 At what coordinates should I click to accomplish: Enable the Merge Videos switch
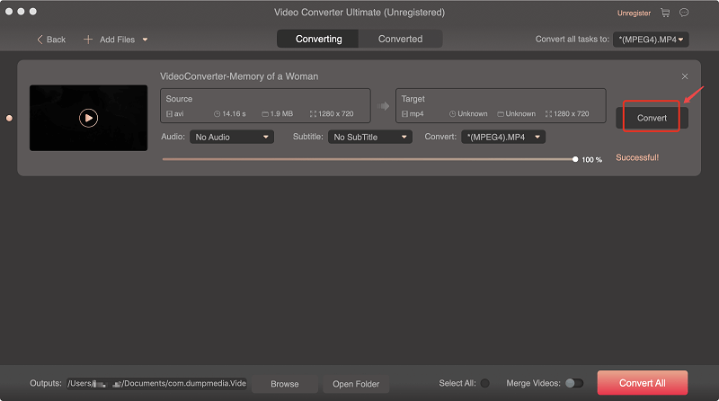[573, 383]
